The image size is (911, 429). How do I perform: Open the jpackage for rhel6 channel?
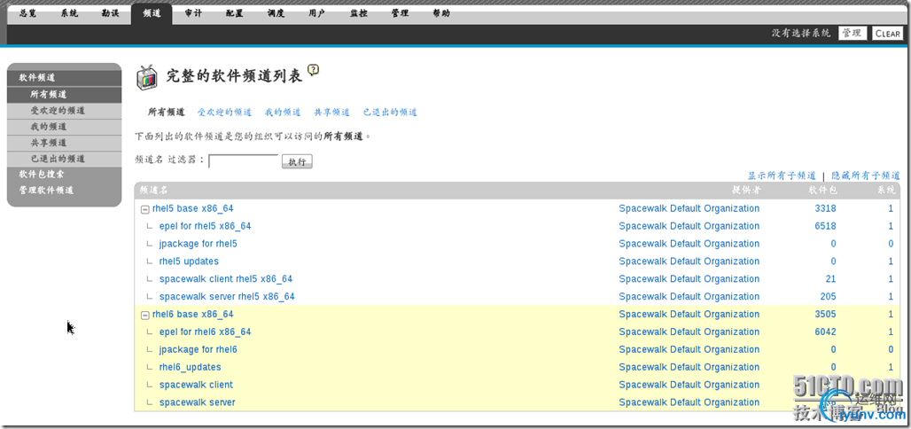pyautogui.click(x=199, y=349)
